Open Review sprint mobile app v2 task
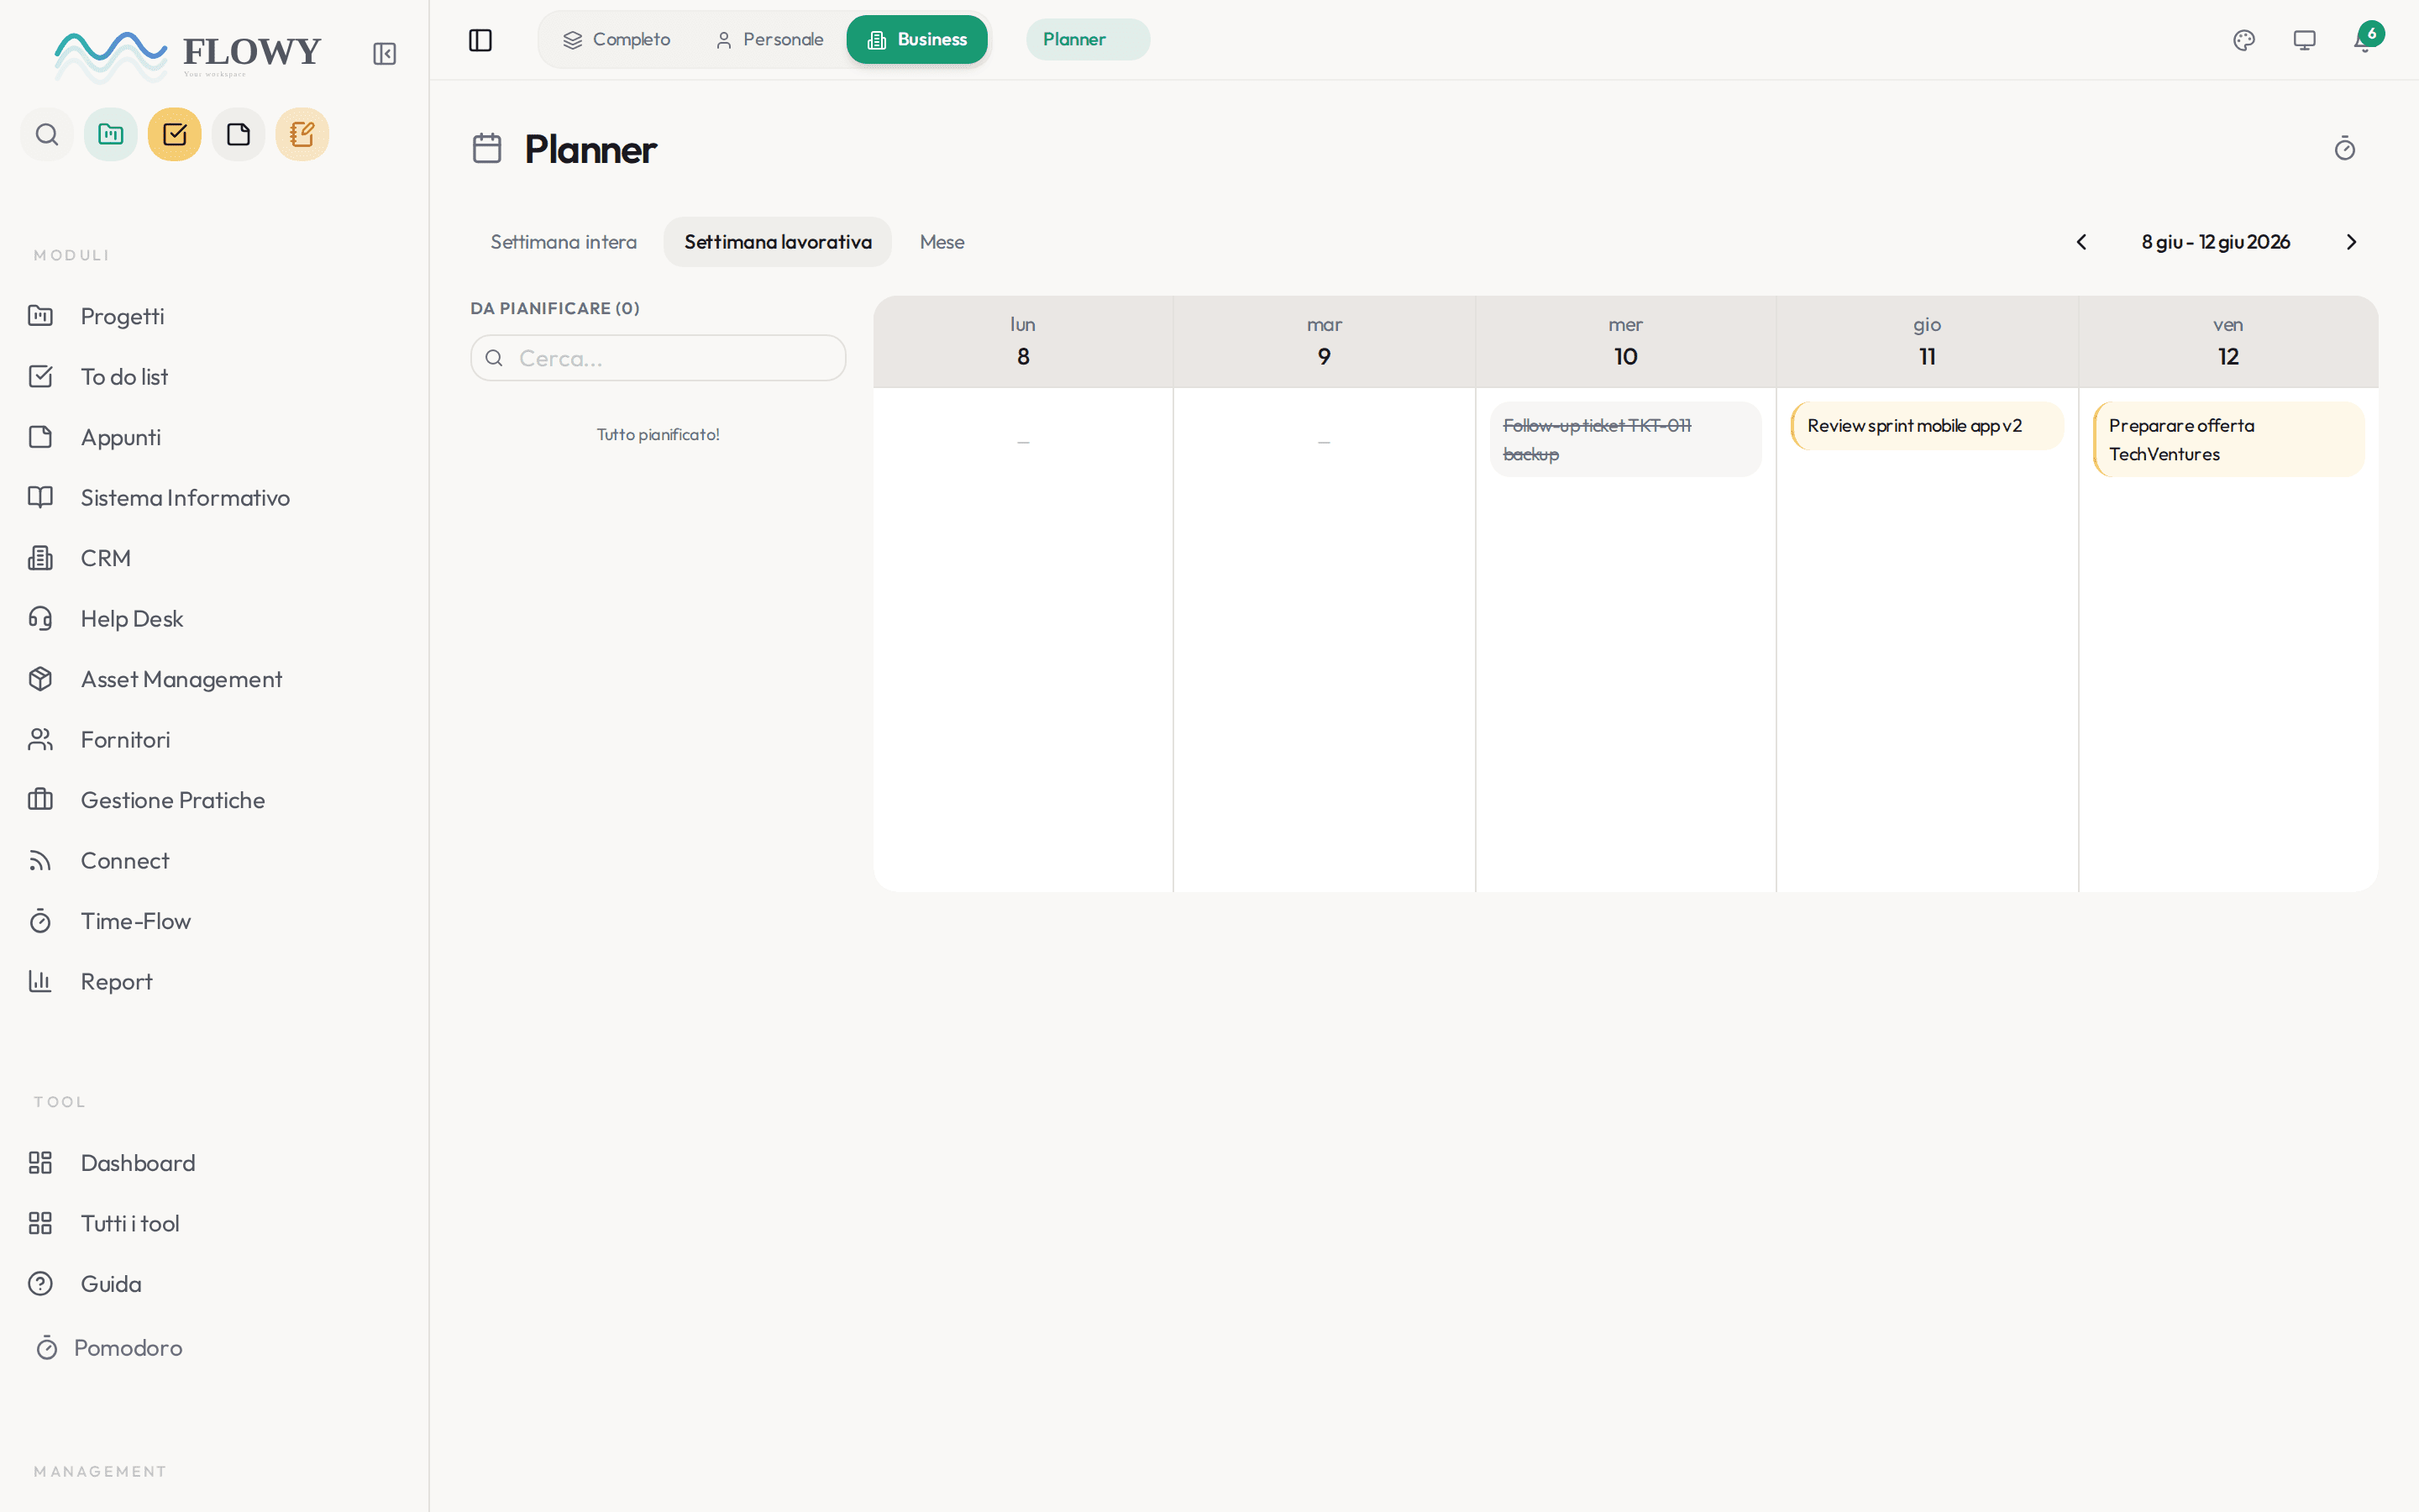Image resolution: width=2419 pixels, height=1512 pixels. point(1927,426)
